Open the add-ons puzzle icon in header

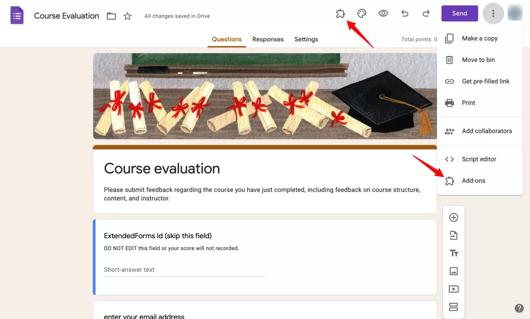tap(340, 14)
